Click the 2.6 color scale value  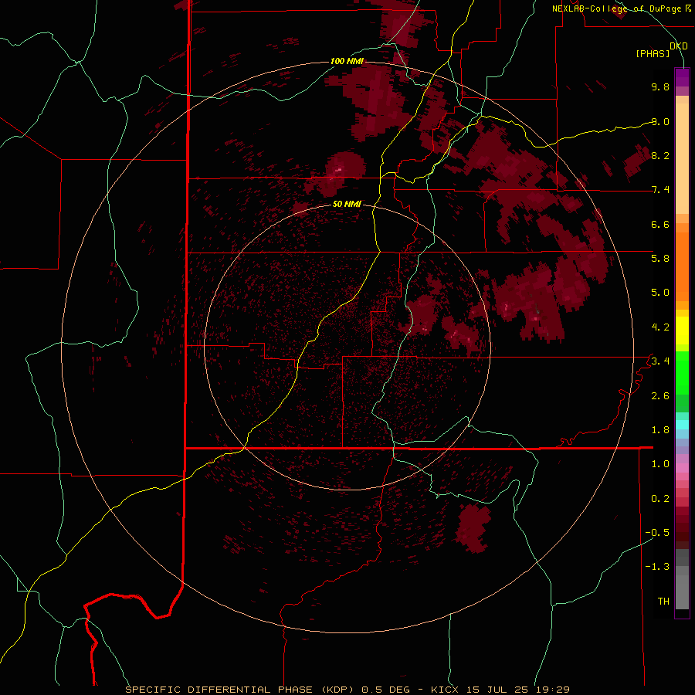coord(660,396)
